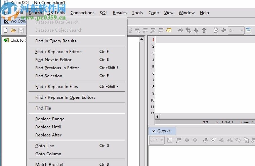
Task: Open the Window menu
Action: (x=186, y=13)
